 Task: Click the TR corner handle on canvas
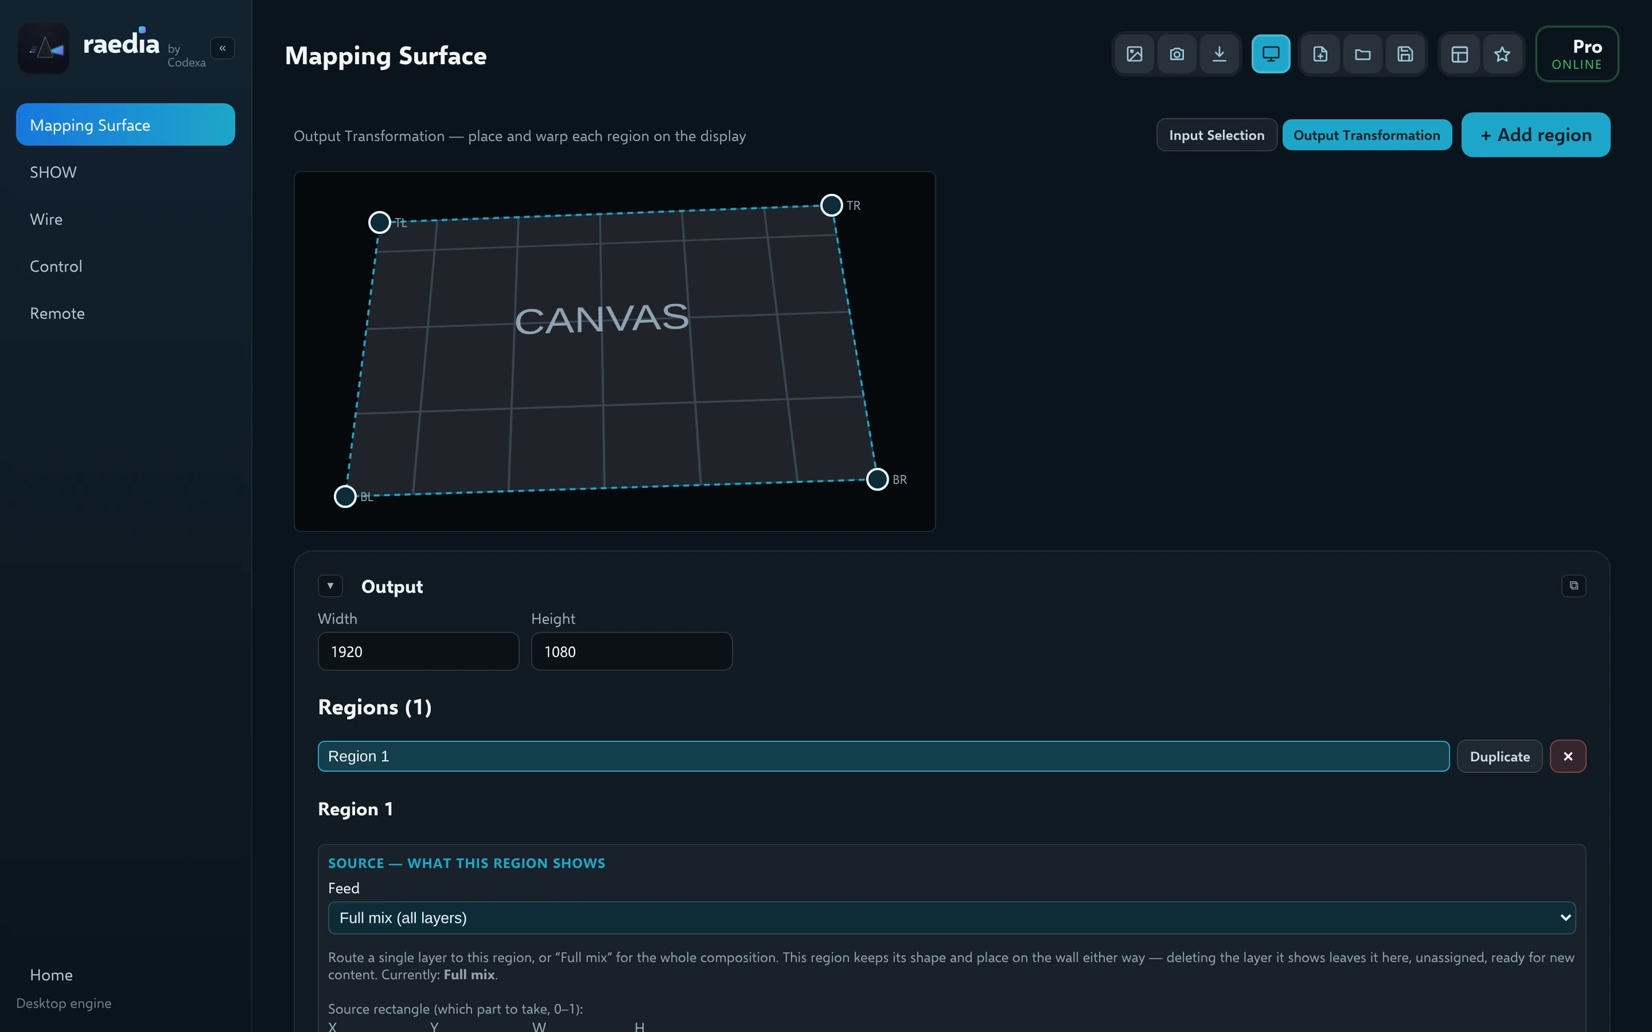point(832,205)
